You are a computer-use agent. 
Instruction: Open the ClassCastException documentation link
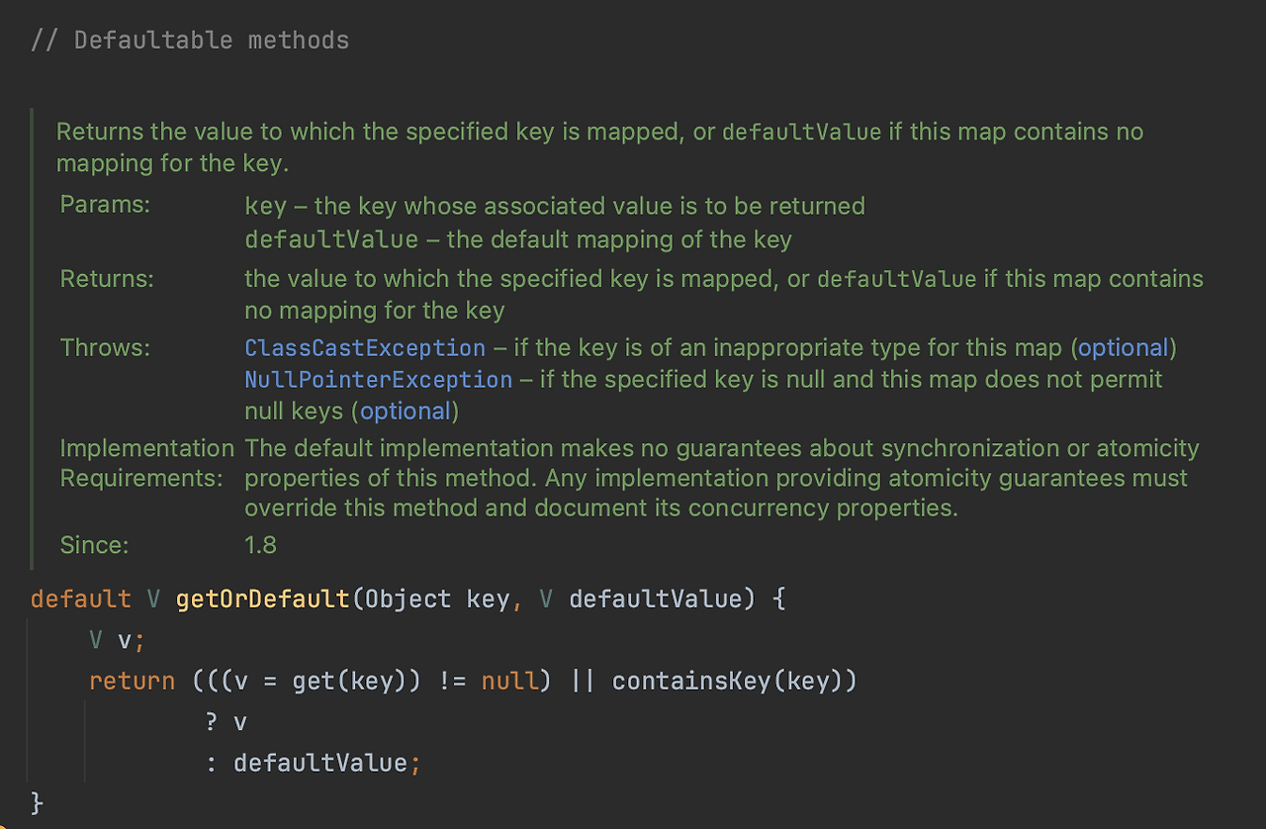point(364,347)
